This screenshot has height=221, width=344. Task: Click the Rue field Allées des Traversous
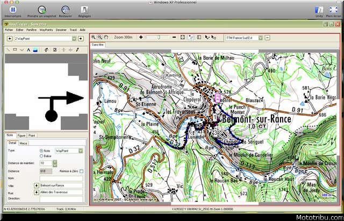(61, 193)
